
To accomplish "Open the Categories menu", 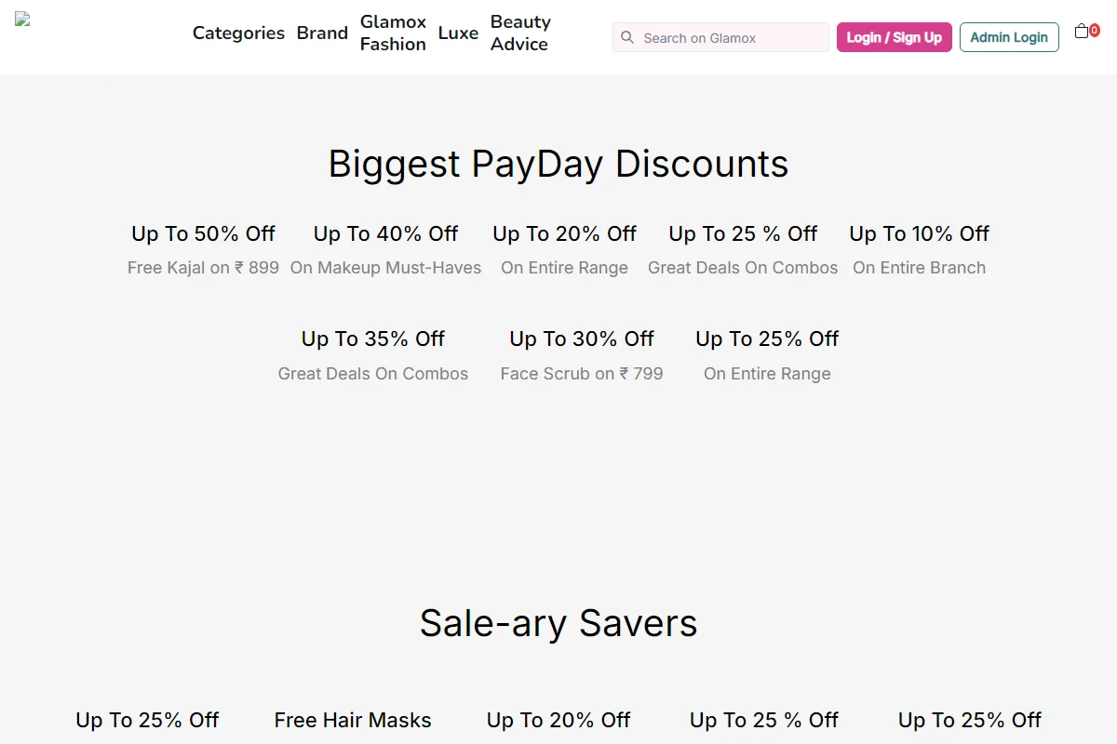I will click(238, 33).
